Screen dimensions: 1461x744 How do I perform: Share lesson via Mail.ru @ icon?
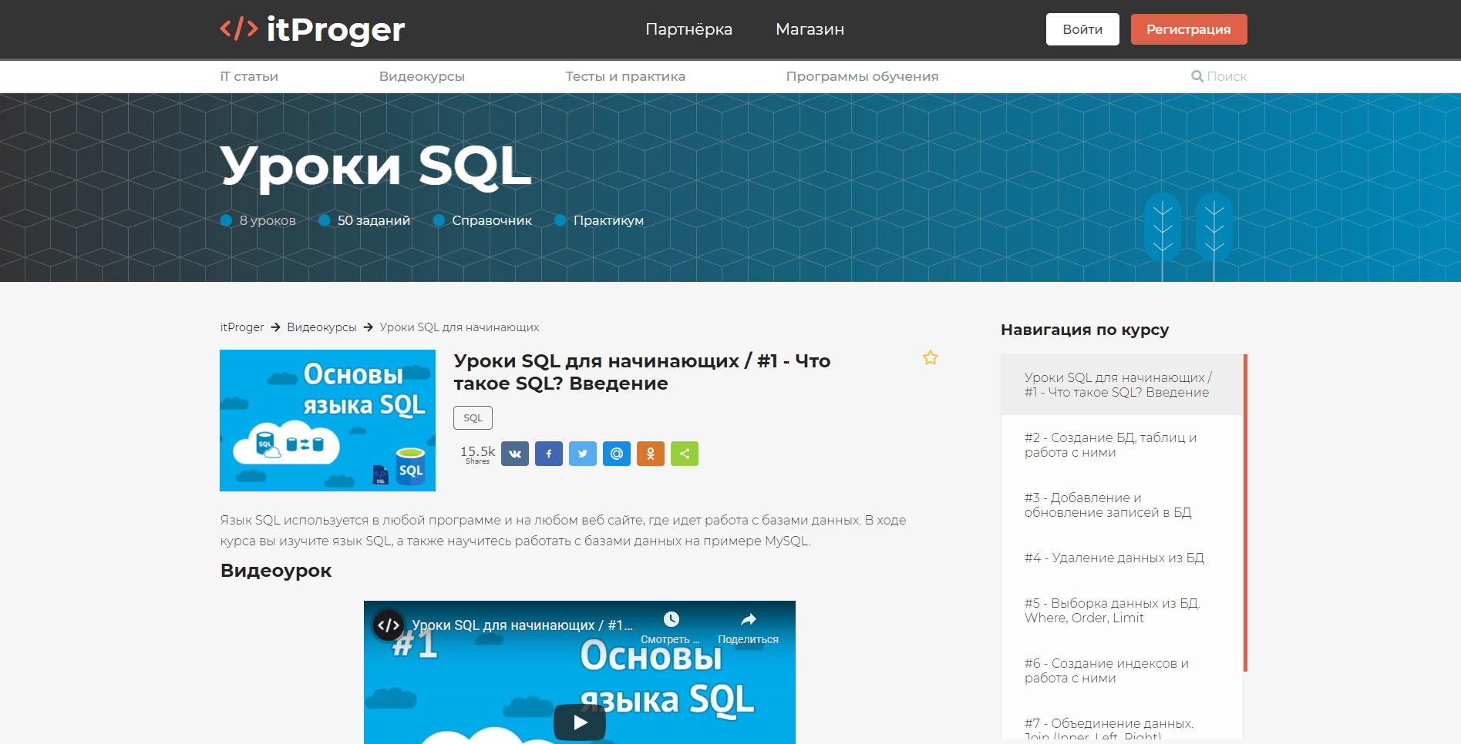tap(617, 454)
